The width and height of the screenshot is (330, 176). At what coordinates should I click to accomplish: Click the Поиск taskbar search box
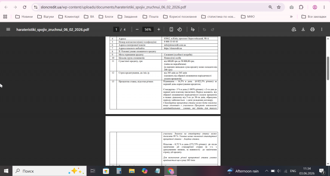(49, 171)
